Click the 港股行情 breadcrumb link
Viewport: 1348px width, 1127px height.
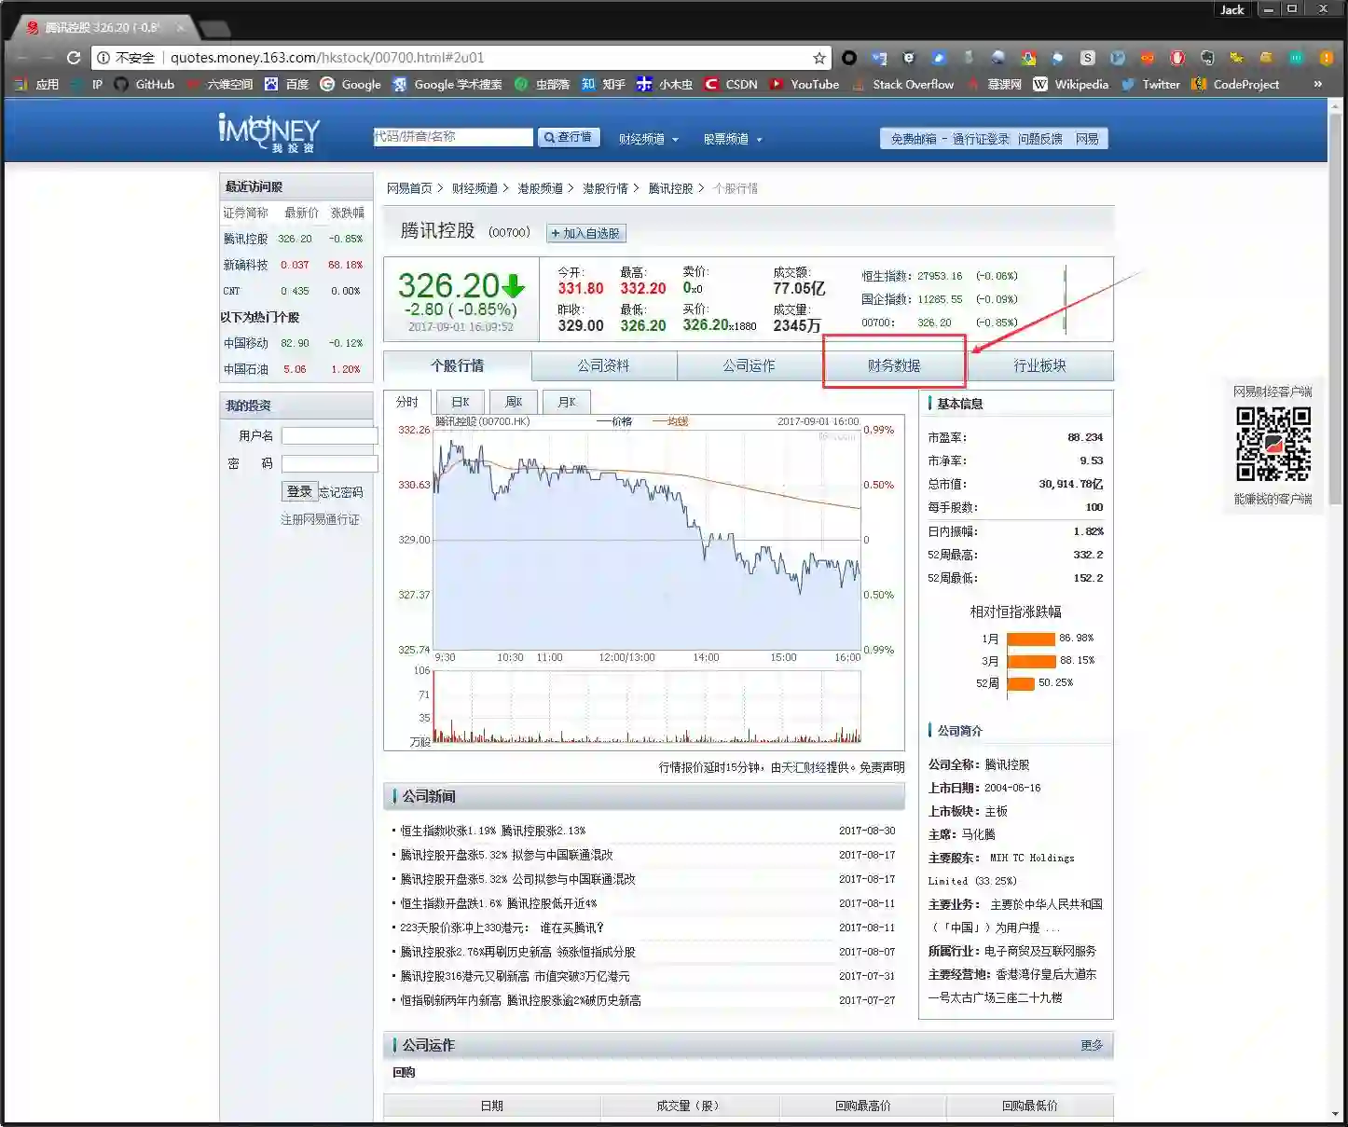pos(605,188)
